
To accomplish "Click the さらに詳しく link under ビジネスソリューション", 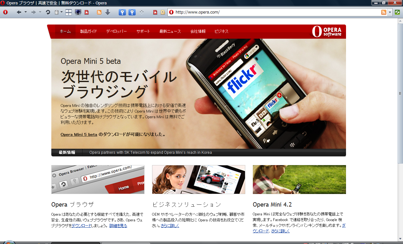I will click(x=170, y=226).
